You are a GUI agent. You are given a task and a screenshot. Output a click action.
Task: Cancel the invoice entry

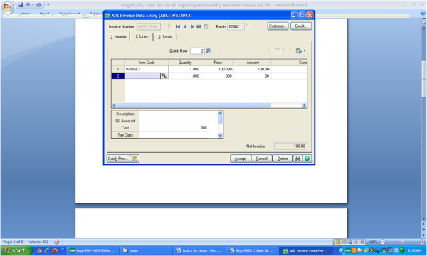pos(261,159)
